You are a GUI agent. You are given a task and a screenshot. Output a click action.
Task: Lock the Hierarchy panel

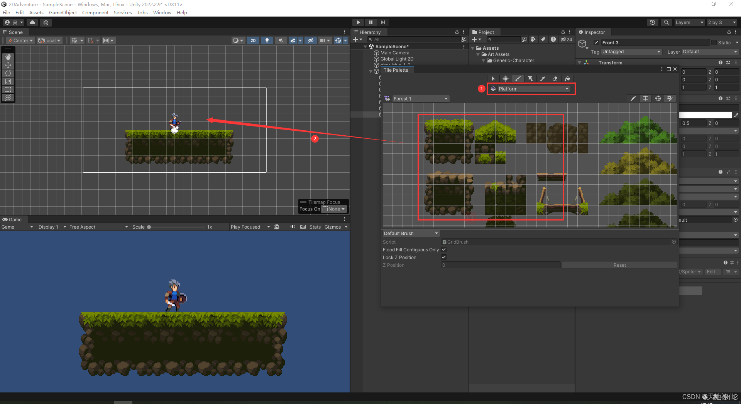click(x=457, y=32)
